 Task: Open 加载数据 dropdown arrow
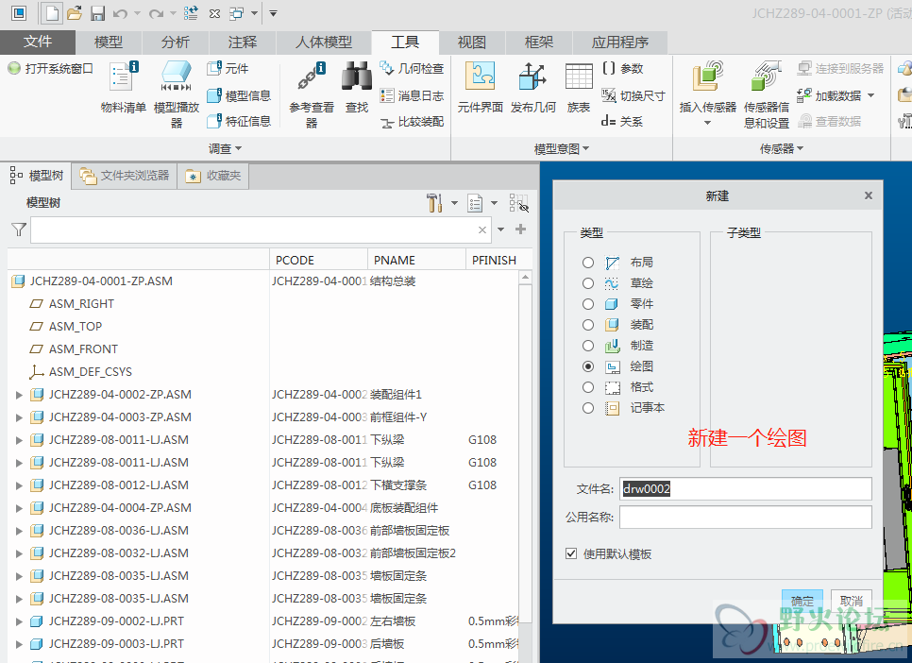tap(870, 95)
